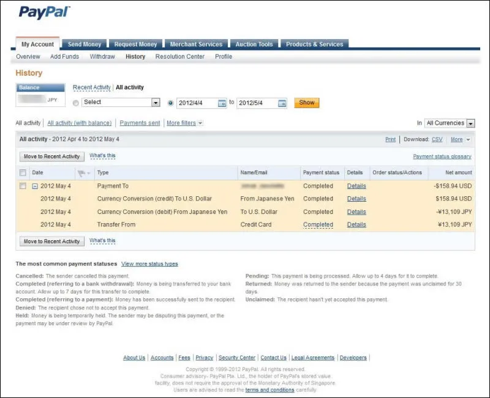
Task: Open Developers footer link
Action: (x=353, y=358)
